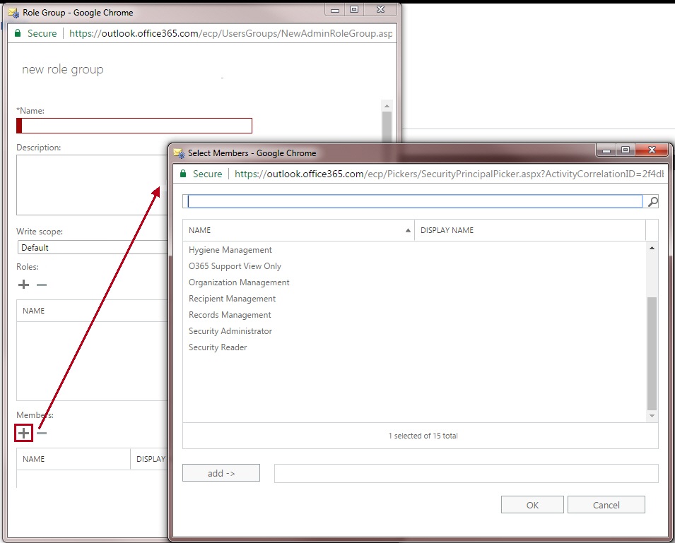Click the Role Group address bar URL
This screenshot has height=543, width=675.
[230, 33]
